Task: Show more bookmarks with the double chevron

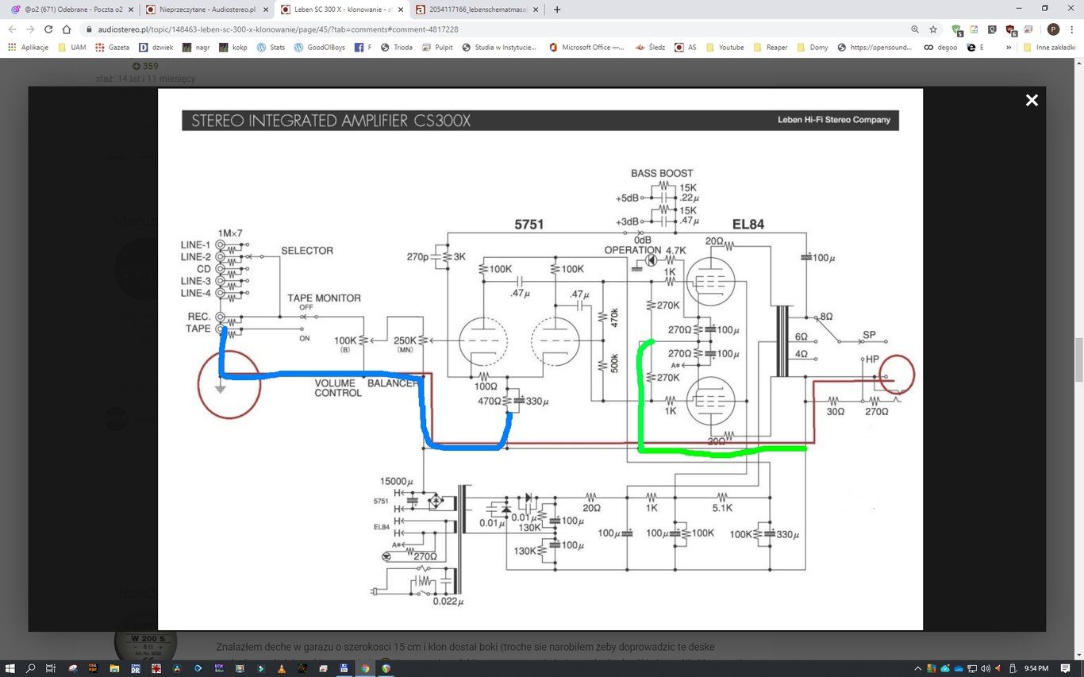Action: [1009, 48]
